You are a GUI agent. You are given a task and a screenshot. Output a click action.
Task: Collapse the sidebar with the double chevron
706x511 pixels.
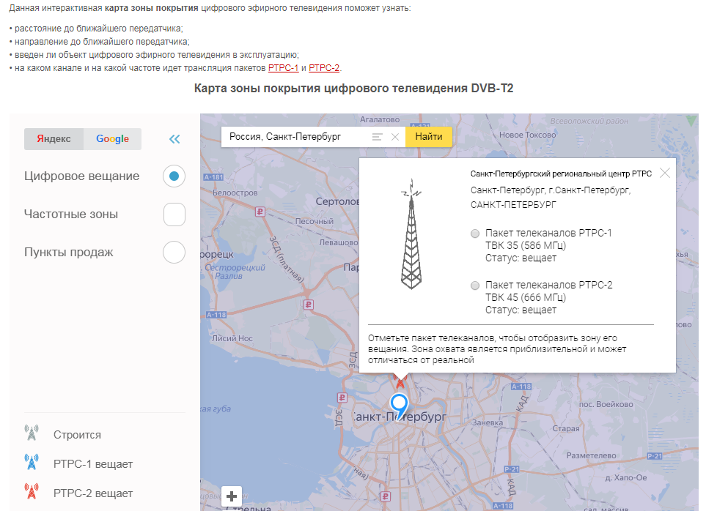click(x=174, y=139)
